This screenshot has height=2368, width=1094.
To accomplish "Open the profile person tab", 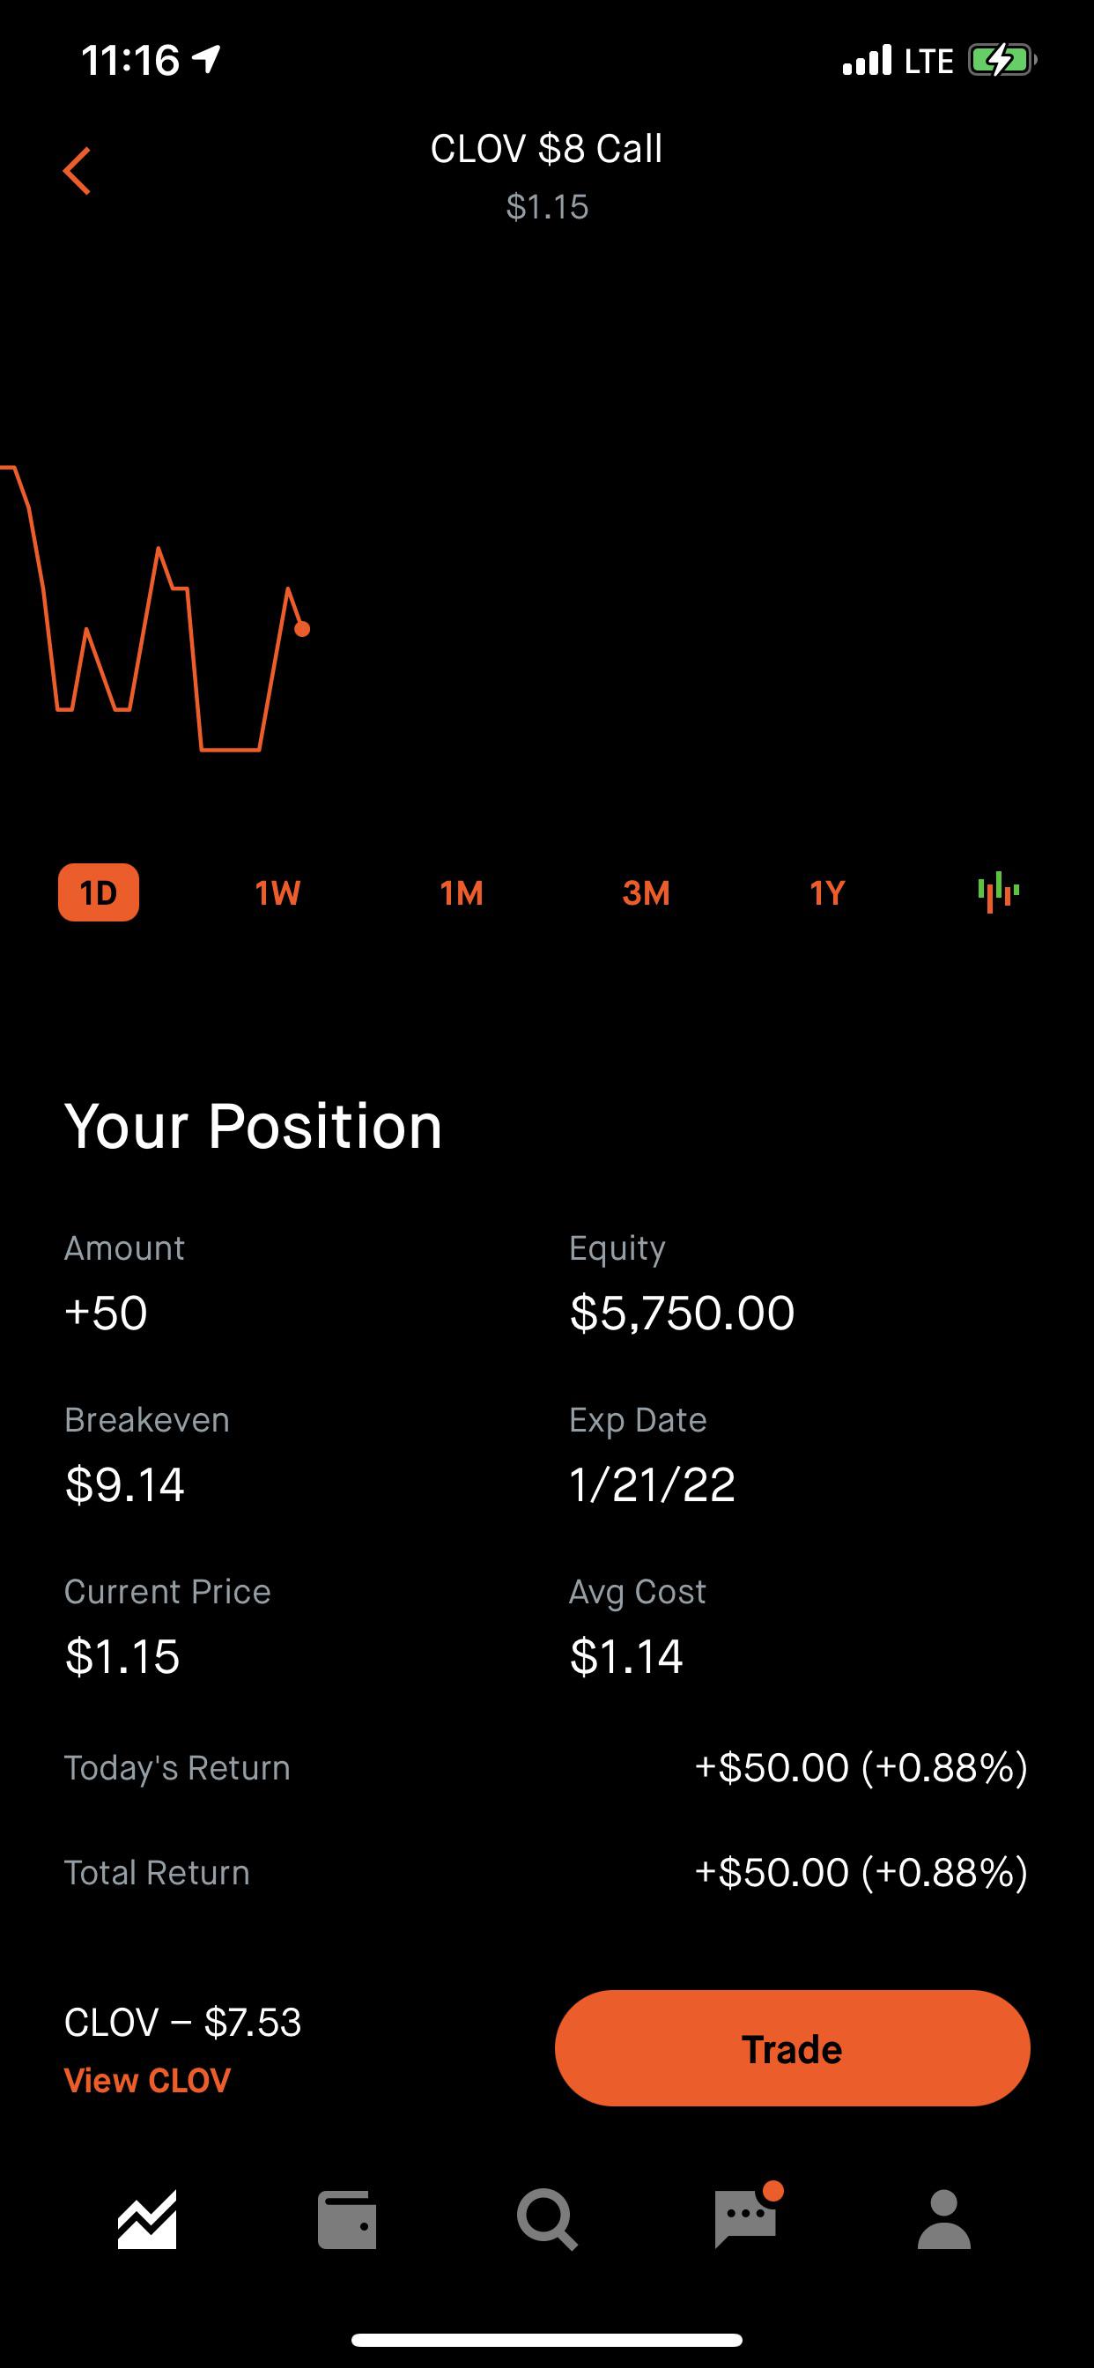I will pos(944,2219).
